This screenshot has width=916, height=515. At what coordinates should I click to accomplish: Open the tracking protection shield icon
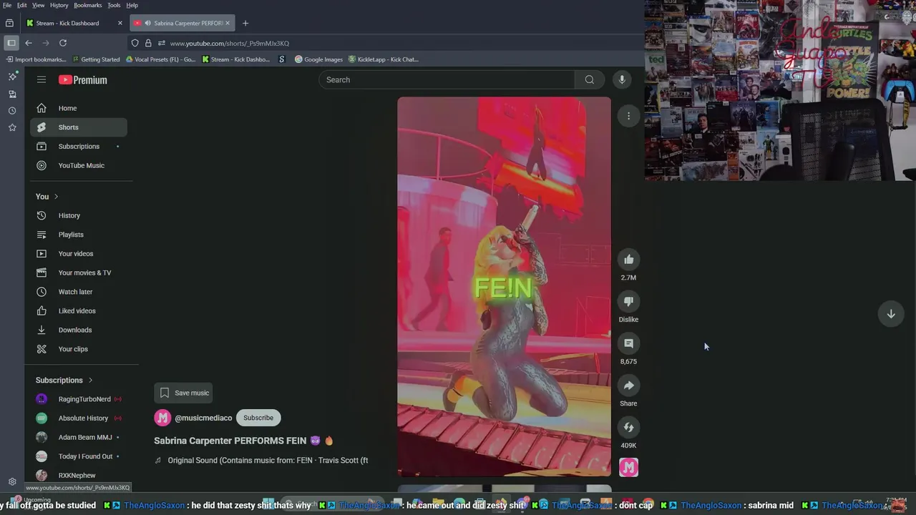click(x=135, y=43)
